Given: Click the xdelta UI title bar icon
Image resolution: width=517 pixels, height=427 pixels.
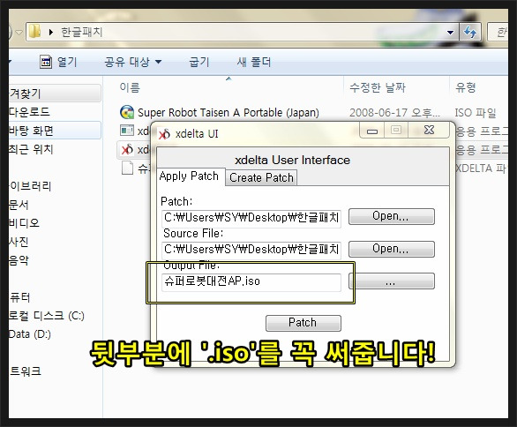Looking at the screenshot, I should [x=164, y=134].
